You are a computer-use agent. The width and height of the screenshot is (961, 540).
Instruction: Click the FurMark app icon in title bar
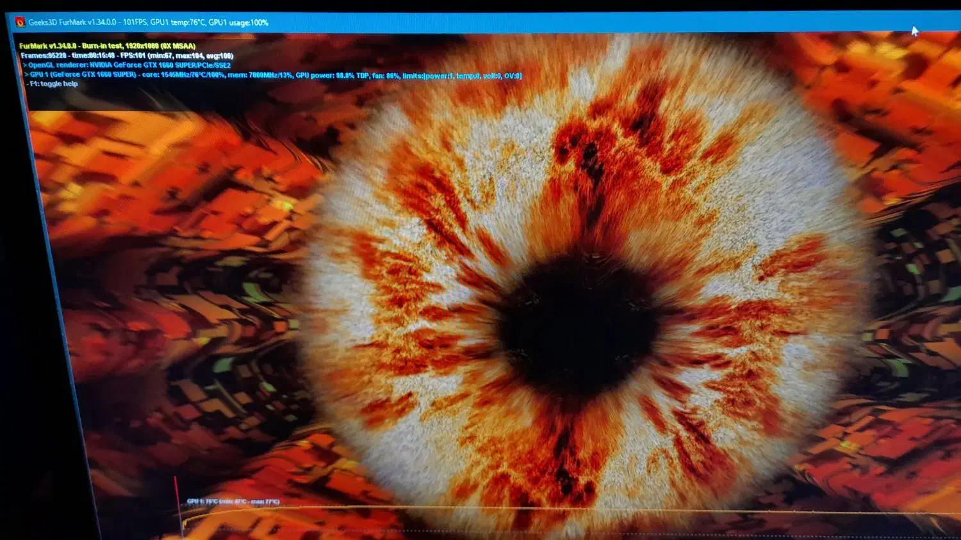20,22
